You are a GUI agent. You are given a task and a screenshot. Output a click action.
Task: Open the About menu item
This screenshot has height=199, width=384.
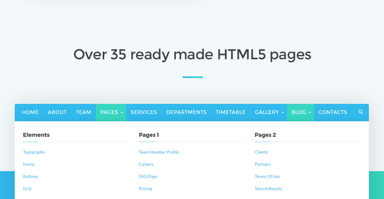point(57,112)
